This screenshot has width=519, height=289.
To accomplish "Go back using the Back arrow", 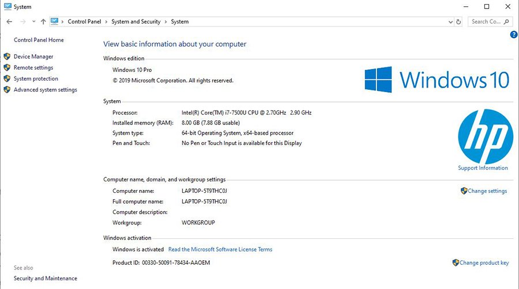I will coord(9,22).
